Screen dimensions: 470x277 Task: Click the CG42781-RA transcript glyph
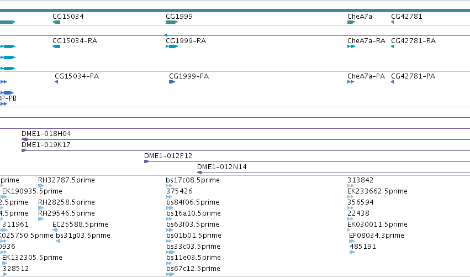[x=392, y=46]
